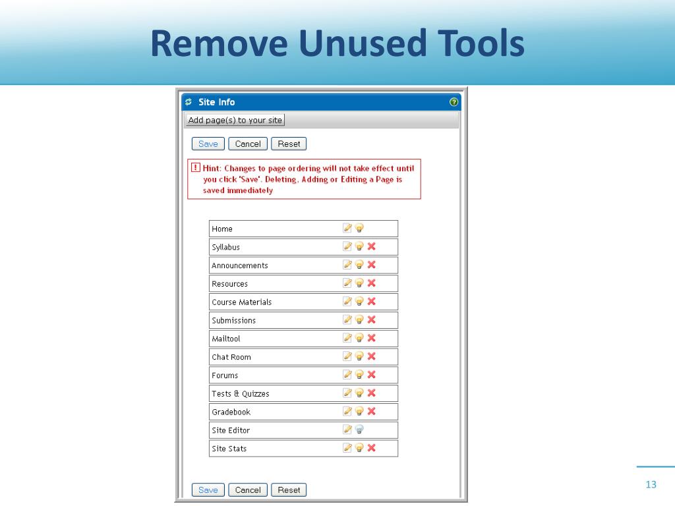The width and height of the screenshot is (675, 506).
Task: Click the bottom Cancel button
Action: coord(248,490)
